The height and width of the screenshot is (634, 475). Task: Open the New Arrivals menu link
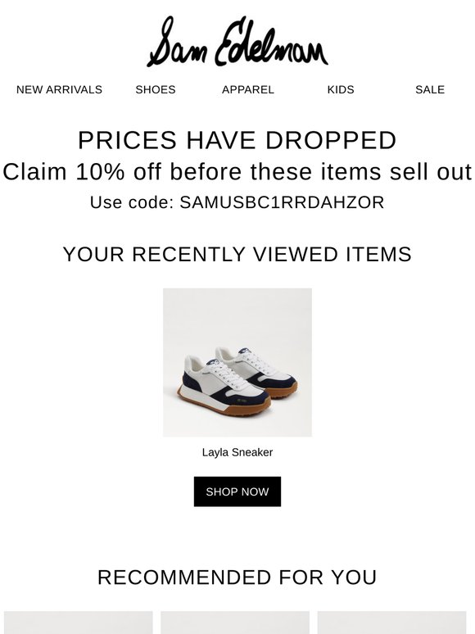[x=59, y=89]
